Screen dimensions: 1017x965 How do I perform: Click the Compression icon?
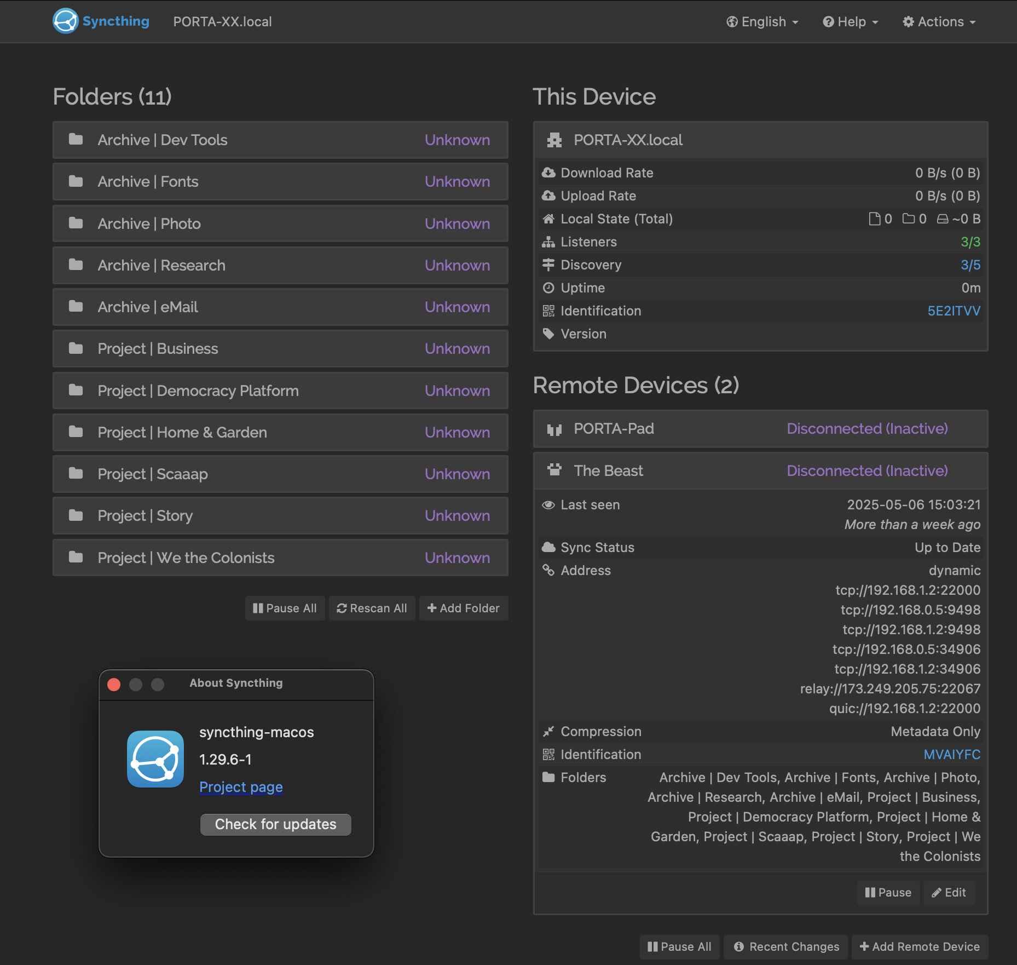548,732
